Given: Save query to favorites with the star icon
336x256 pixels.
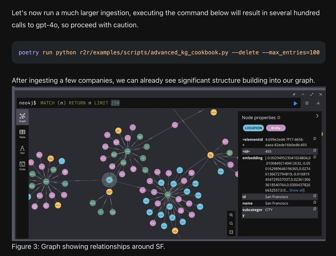Looking at the screenshot, I should 307,103.
